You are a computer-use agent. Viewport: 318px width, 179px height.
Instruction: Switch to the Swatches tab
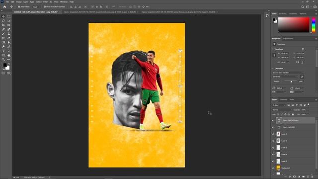coord(283,14)
